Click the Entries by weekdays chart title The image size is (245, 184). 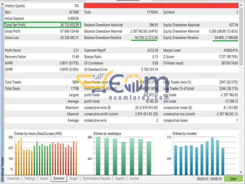[107, 134]
